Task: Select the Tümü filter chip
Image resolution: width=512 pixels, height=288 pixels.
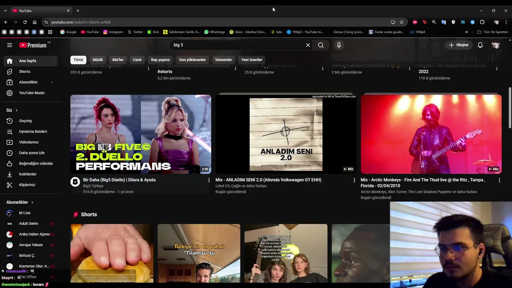Action: [78, 60]
